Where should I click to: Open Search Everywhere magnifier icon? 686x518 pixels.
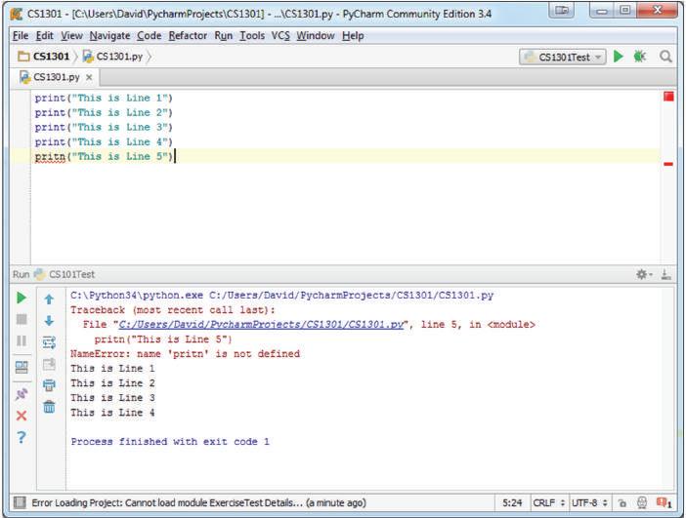665,57
